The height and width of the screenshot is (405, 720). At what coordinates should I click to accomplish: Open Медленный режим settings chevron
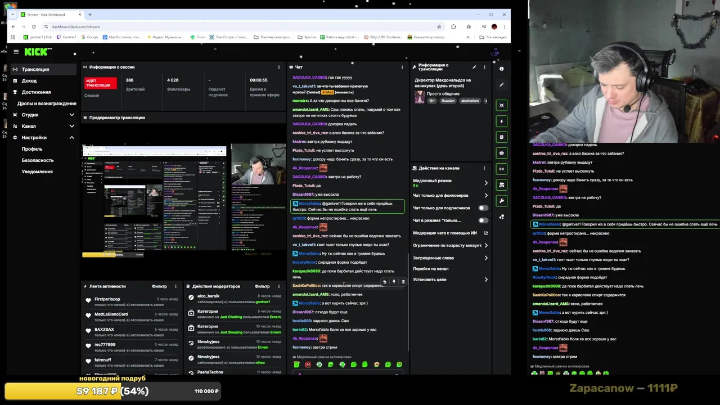tap(486, 183)
